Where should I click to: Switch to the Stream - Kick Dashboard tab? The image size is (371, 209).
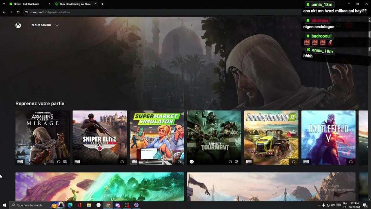(x=26, y=4)
